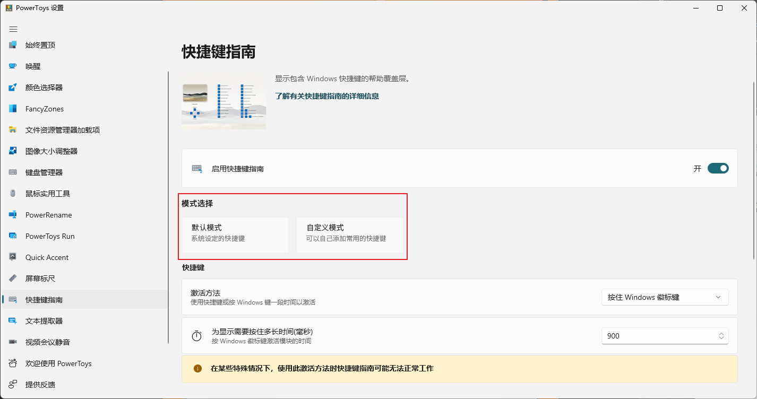
Task: Click the Color Picker (颜色选择器) sidebar icon
Action: coord(13,88)
